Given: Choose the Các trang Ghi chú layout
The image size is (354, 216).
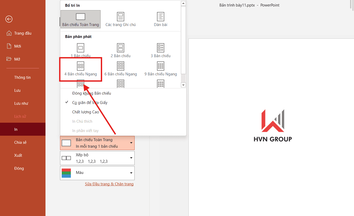Looking at the screenshot, I should (120, 19).
